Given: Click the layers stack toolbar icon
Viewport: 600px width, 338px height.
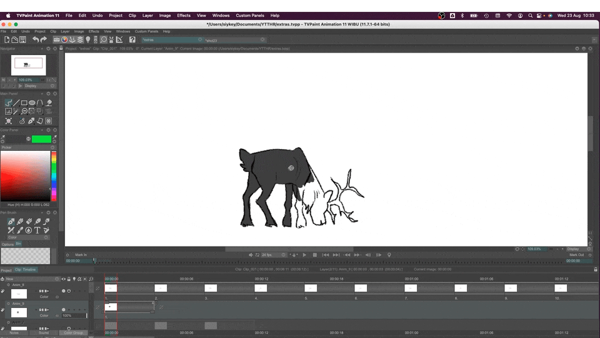Looking at the screenshot, I should (x=80, y=39).
